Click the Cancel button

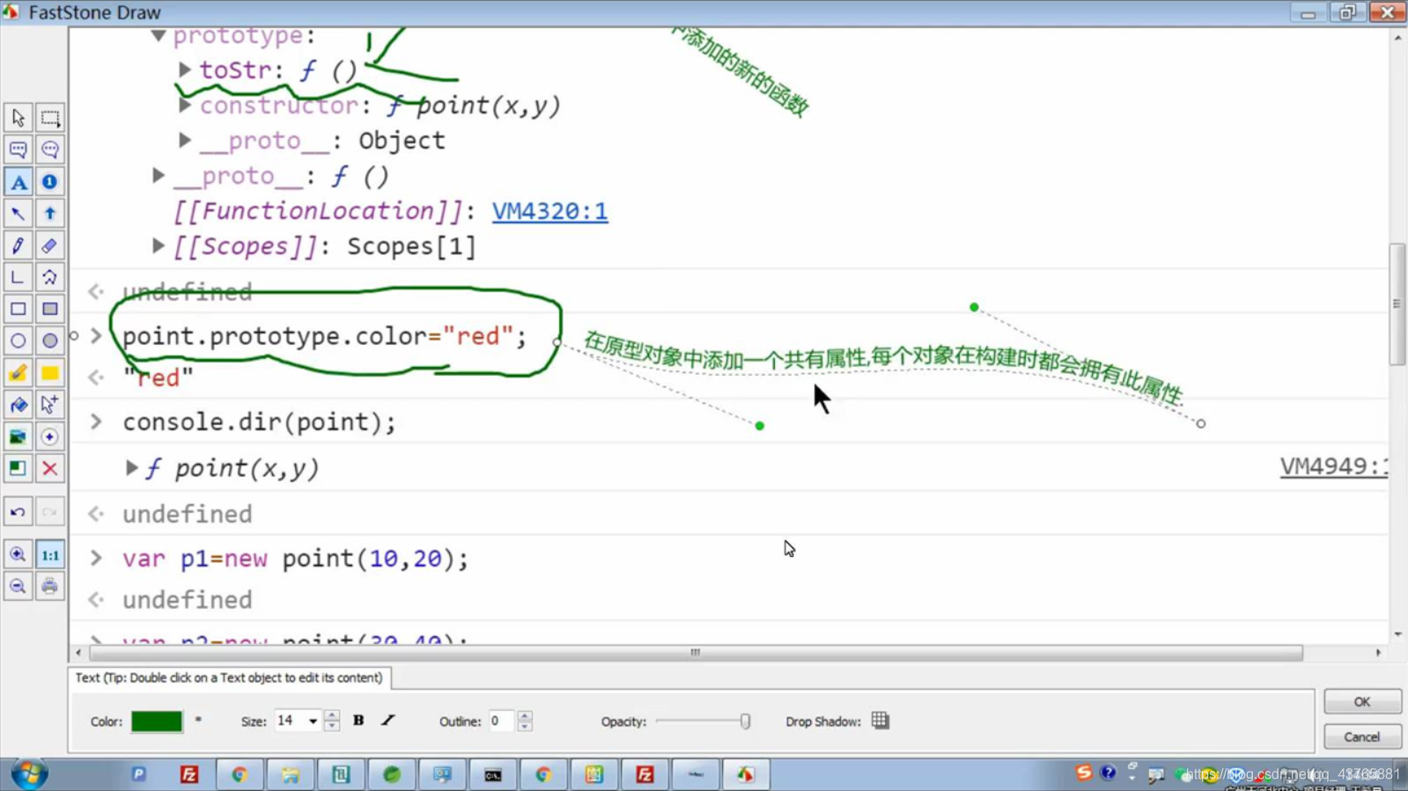point(1362,736)
